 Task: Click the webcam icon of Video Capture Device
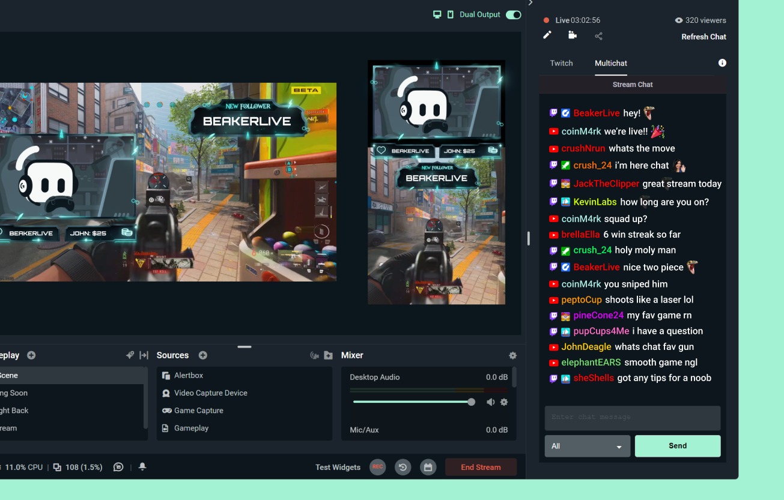[x=166, y=393]
